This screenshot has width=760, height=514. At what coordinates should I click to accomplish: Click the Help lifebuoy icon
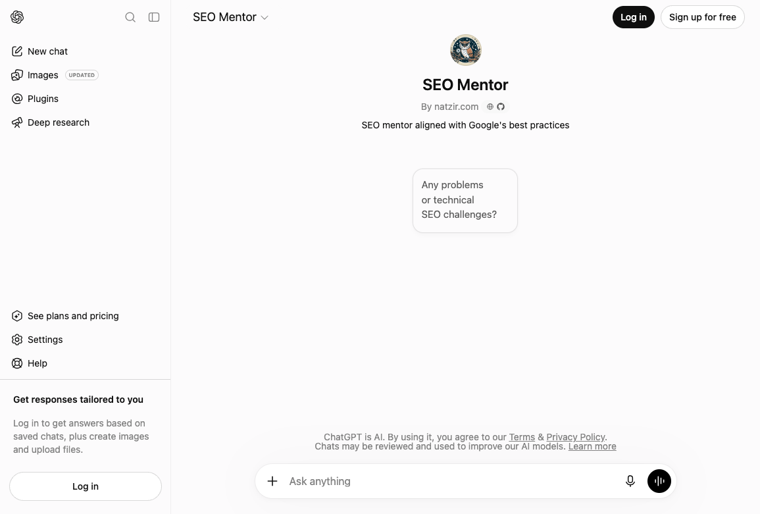tap(17, 363)
